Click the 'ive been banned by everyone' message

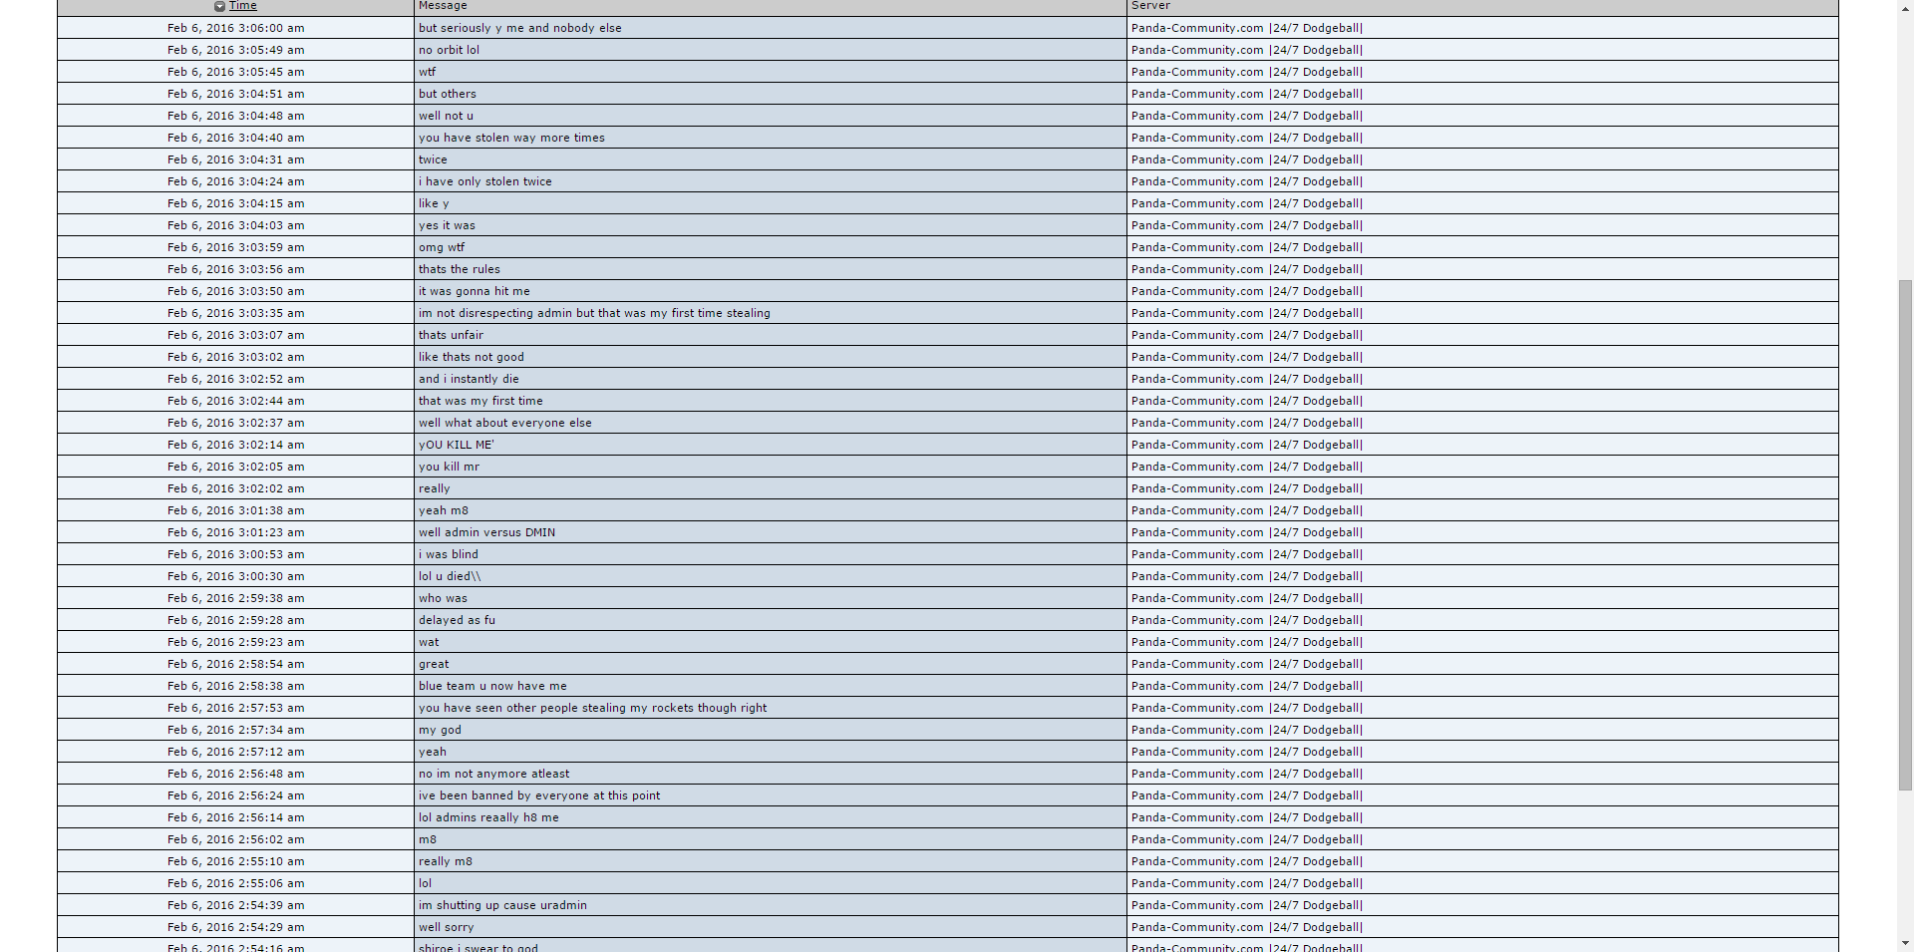538,795
